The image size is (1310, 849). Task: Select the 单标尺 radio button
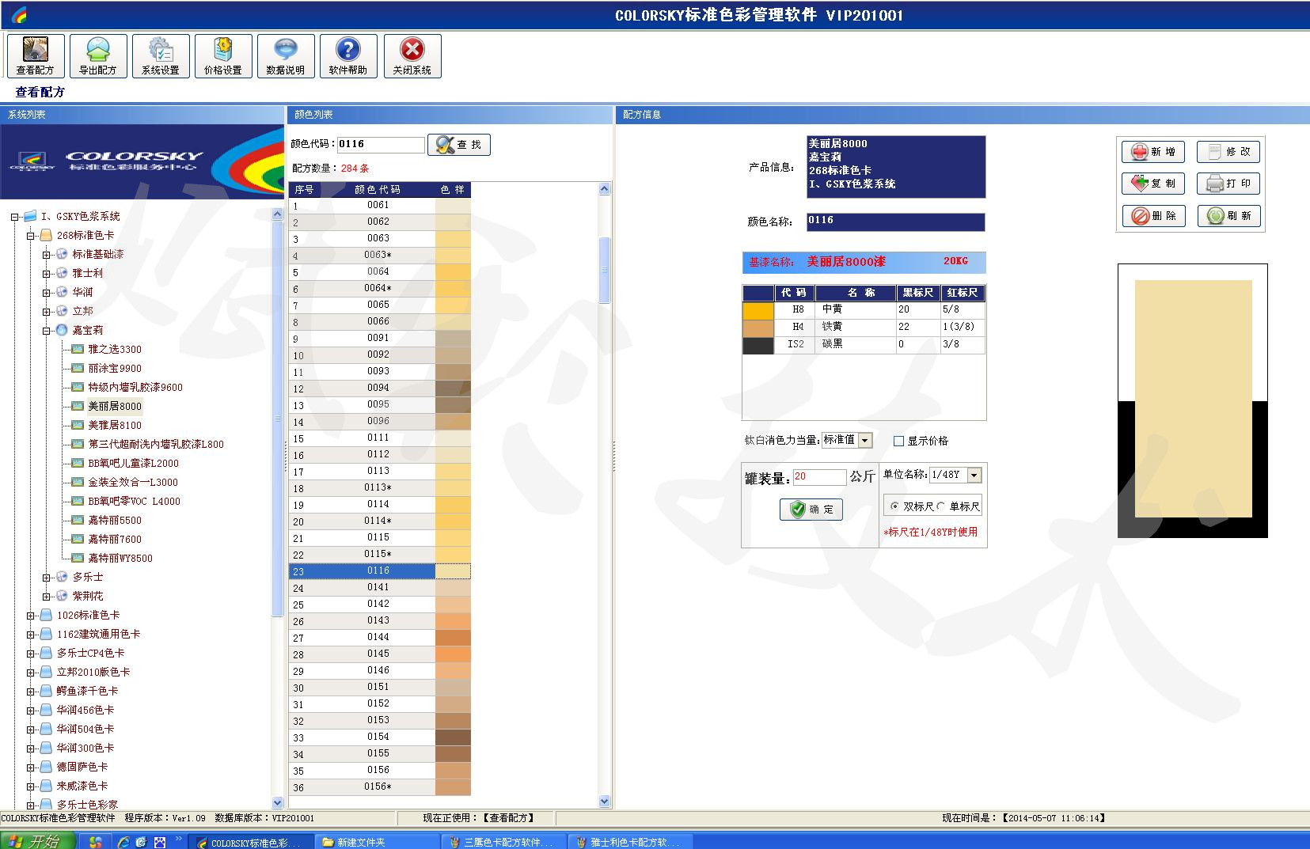(940, 506)
